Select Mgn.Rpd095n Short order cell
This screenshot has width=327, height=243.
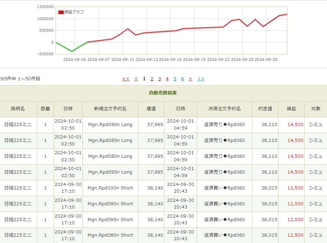pos(110,220)
